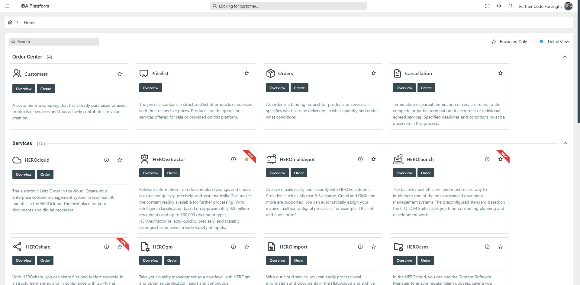Order the HEROshare service
This screenshot has width=580, height=285.
point(45,260)
